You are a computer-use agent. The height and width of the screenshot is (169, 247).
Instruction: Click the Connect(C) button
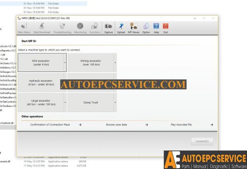pos(202,141)
